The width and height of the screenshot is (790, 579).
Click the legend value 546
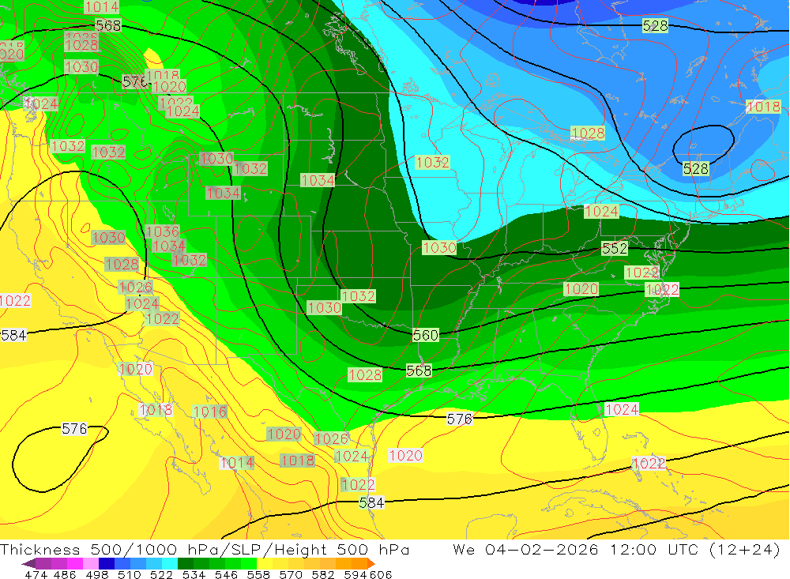[x=226, y=574]
